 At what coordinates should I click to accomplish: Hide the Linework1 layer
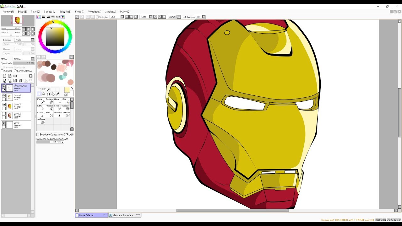point(4,86)
